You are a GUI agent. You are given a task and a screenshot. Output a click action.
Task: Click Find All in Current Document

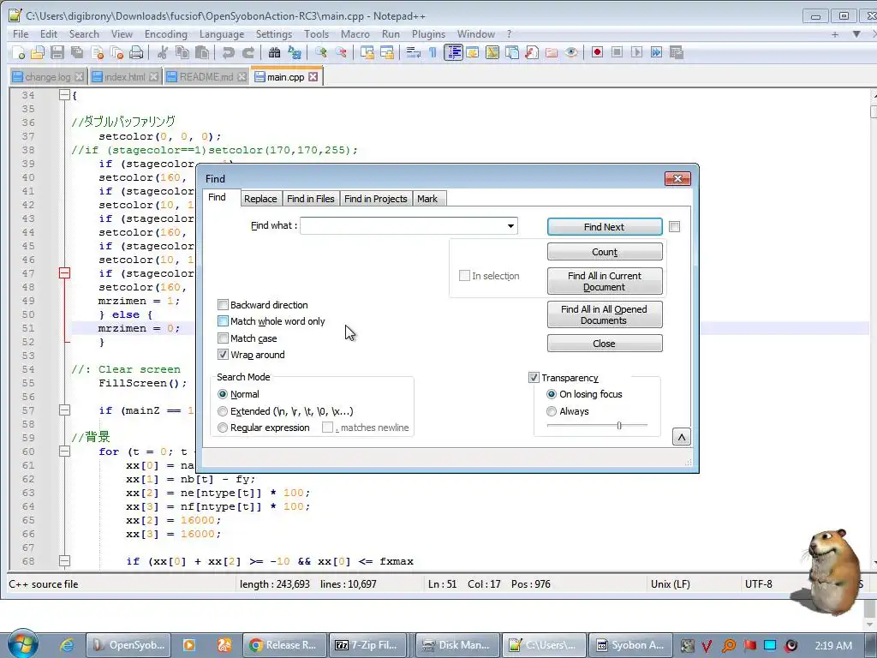(605, 281)
